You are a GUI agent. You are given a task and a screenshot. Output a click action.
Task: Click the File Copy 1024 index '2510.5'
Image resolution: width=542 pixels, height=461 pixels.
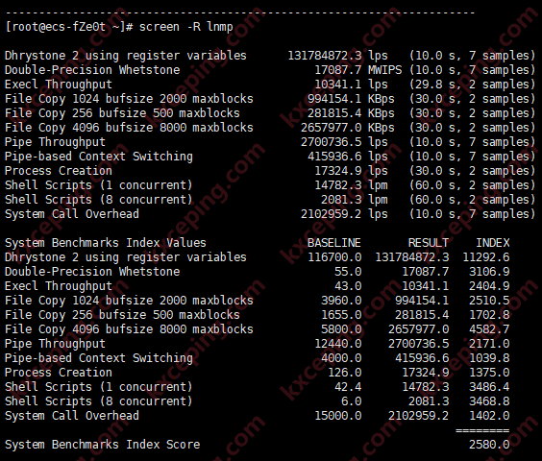click(489, 301)
